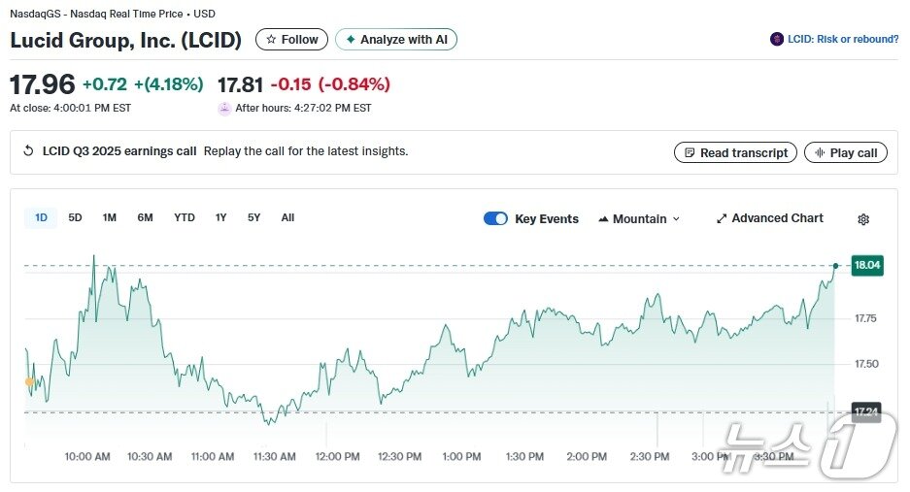Click the orange key event marker on chart
Viewport: 910px width, 492px height.
pos(30,382)
